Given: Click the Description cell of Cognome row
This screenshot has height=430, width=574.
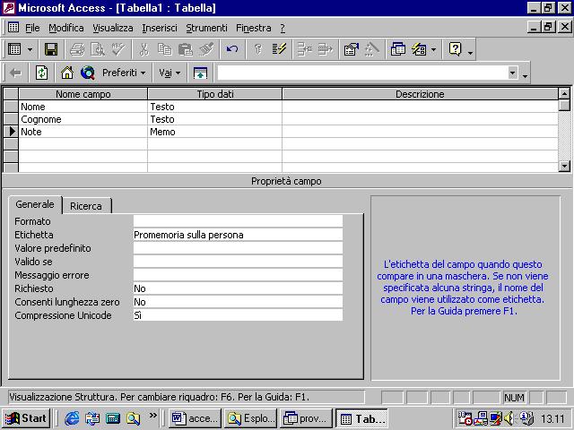Looking at the screenshot, I should (421, 119).
